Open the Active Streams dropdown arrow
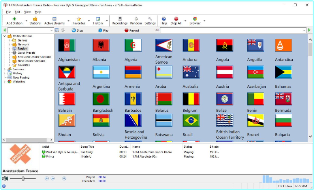The height and width of the screenshot is (190, 314). tap(68, 21)
